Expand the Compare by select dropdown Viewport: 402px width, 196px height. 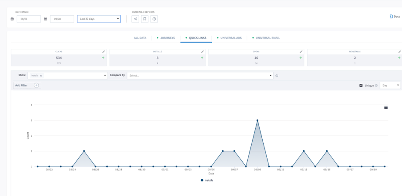[x=200, y=76]
